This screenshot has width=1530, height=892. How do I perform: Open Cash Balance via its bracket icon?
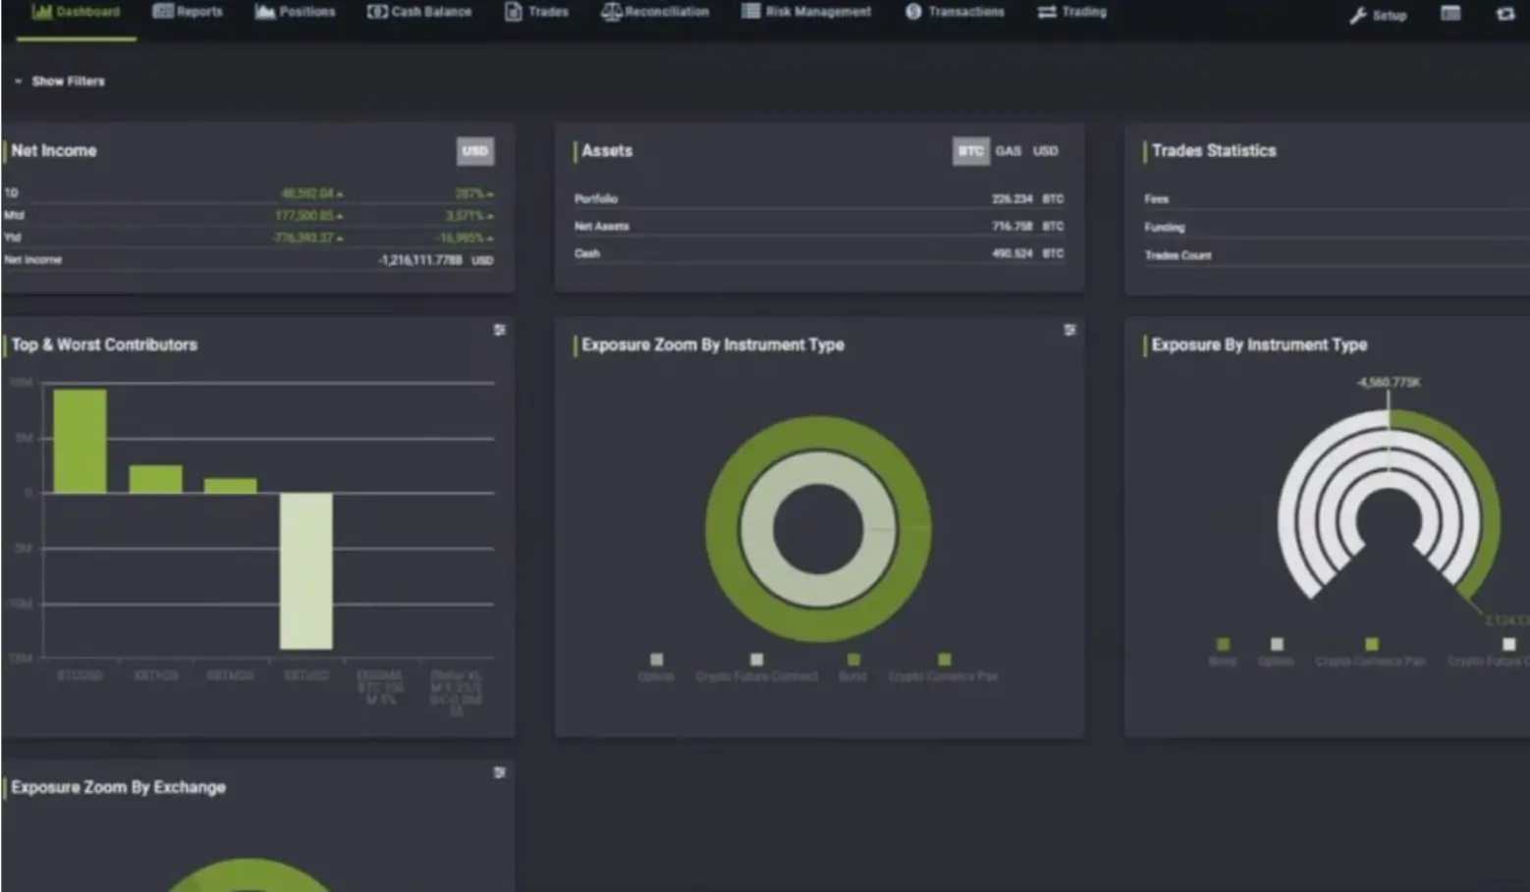pos(376,12)
